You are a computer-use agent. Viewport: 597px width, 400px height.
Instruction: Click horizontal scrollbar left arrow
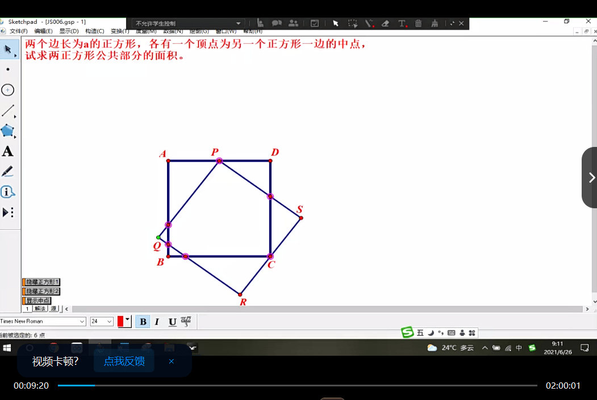(66, 309)
